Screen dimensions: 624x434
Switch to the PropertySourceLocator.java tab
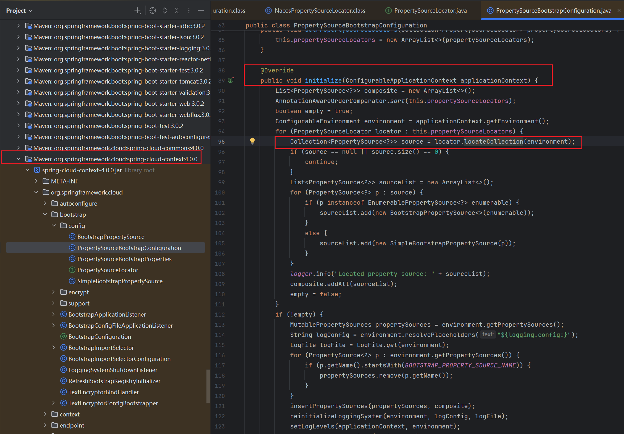click(430, 10)
